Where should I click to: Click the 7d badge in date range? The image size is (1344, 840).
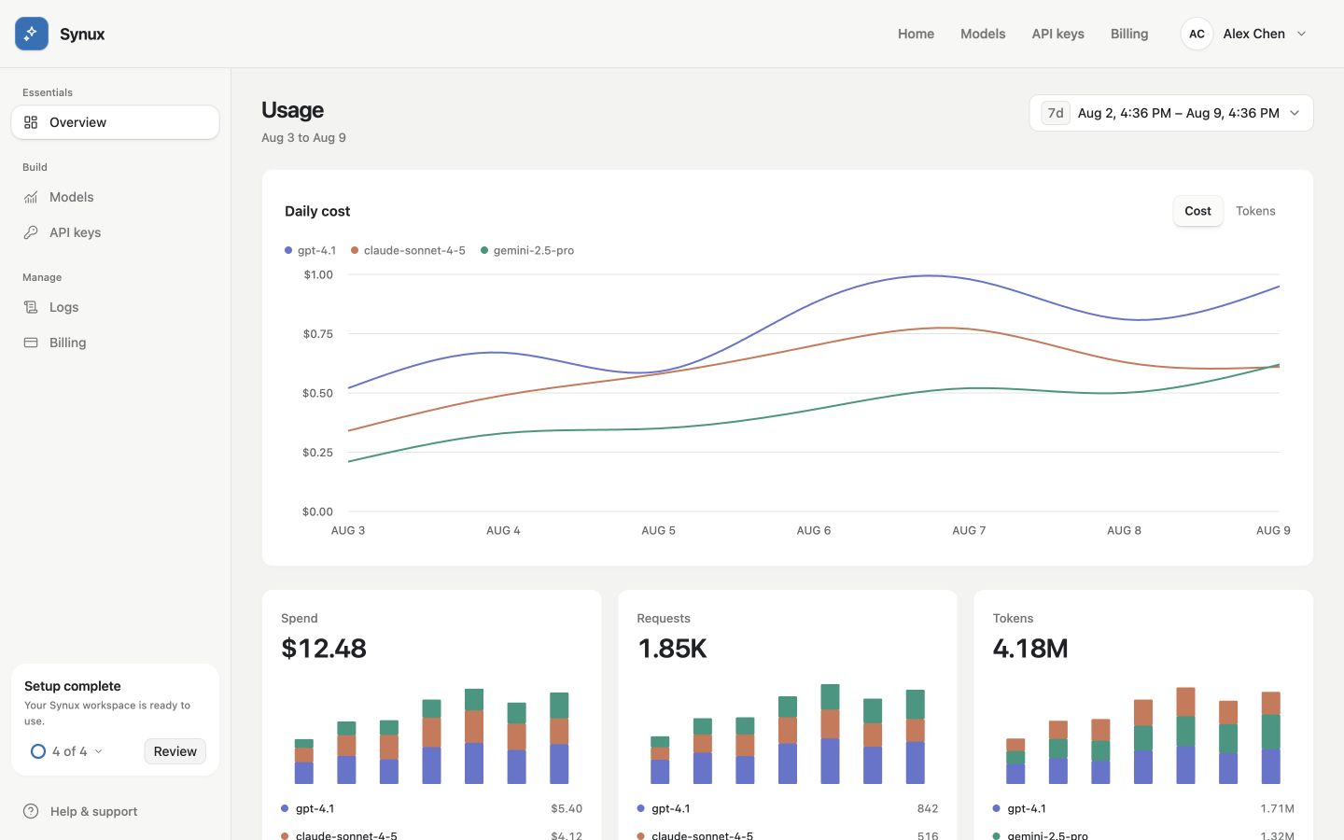[x=1056, y=113]
